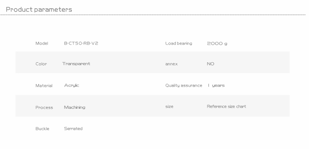Select the Quality assurance label
The width and height of the screenshot is (309, 149).
coord(184,86)
